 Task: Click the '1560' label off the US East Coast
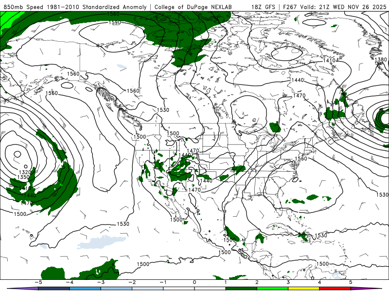point(301,159)
